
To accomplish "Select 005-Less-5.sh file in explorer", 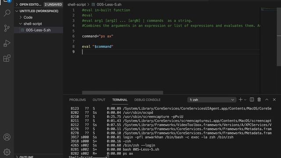I will tap(38, 30).
